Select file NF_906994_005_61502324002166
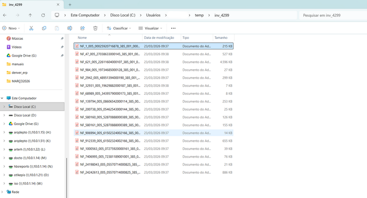367x198 pixels. tap(110, 133)
